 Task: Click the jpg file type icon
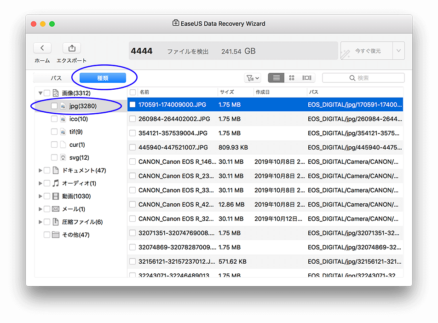[63, 106]
